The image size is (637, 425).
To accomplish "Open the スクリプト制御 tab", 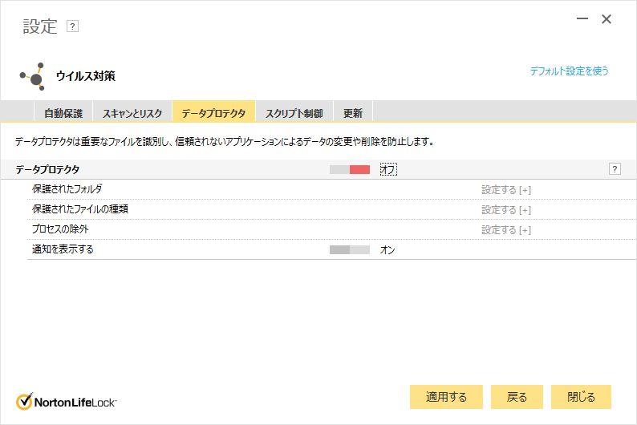I will [x=294, y=113].
